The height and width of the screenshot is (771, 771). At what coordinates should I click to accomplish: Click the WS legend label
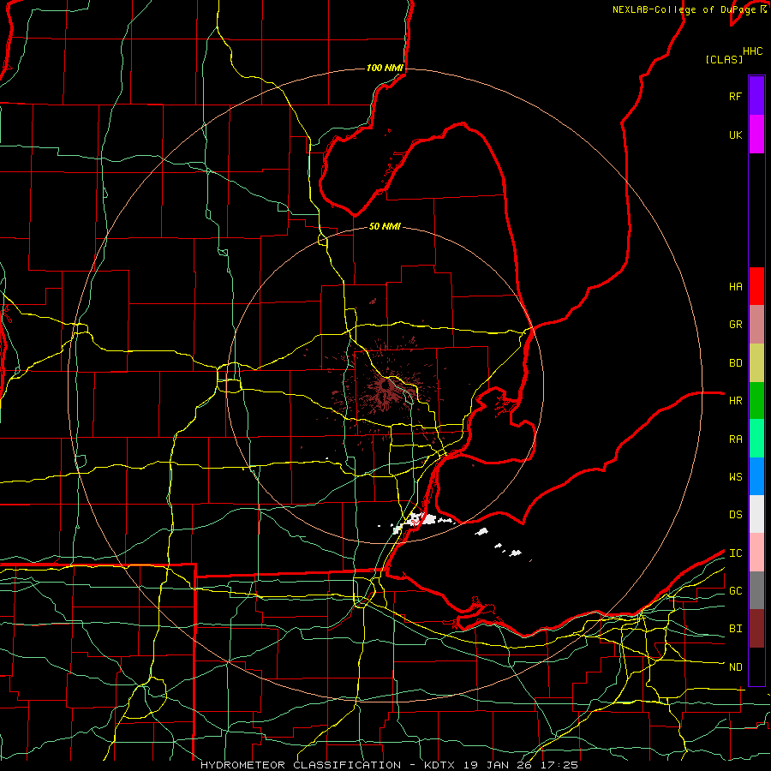[735, 477]
